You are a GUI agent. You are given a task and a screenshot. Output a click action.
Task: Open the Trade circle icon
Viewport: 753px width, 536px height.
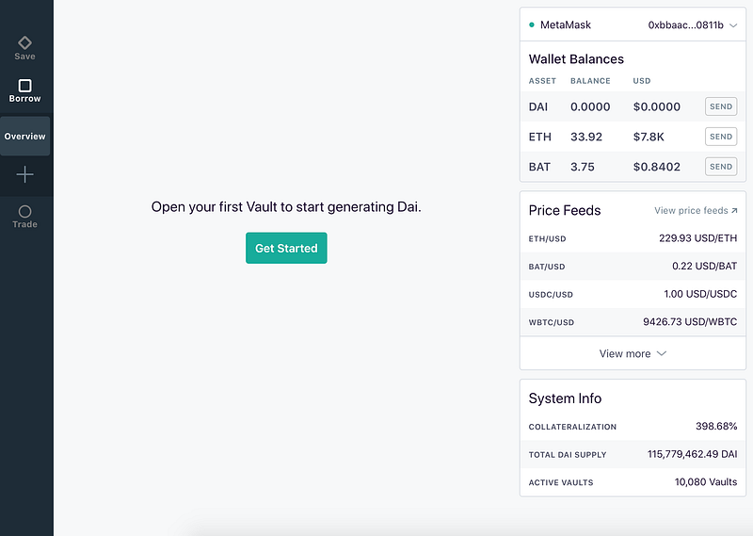tap(24, 212)
